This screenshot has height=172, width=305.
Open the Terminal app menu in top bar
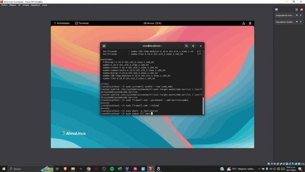(82, 23)
